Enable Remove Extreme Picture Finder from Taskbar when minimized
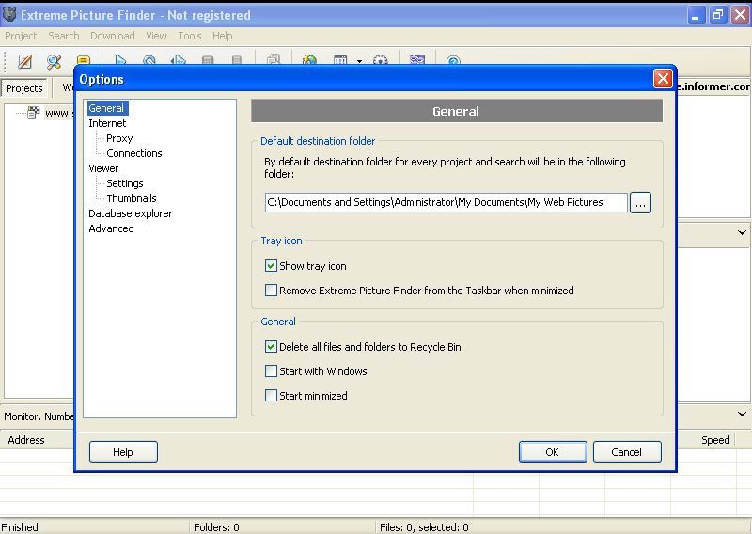 [271, 291]
